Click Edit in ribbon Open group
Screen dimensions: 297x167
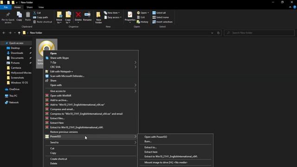click(141, 17)
